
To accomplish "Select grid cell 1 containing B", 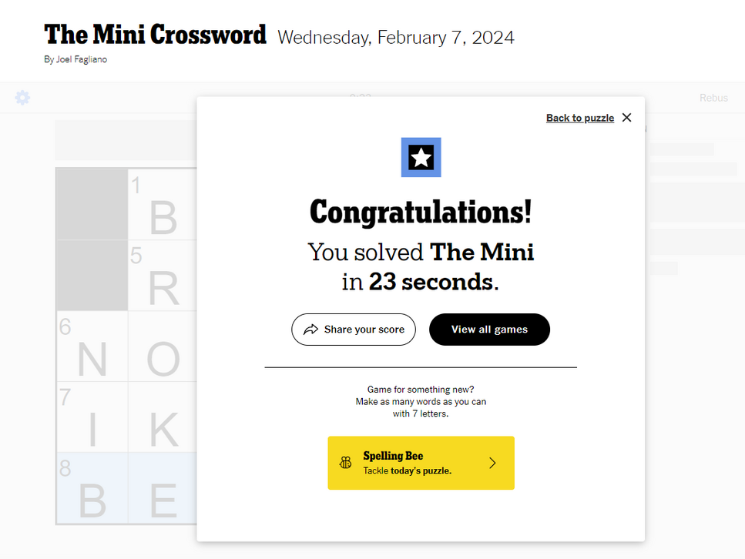I will click(162, 205).
